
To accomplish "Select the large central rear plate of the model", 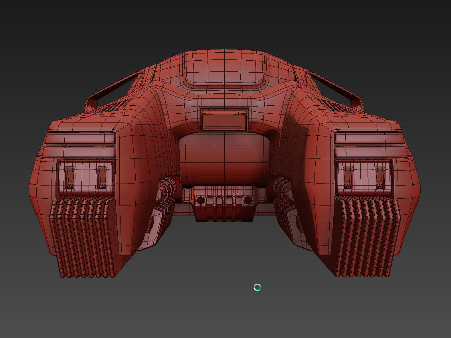I will [224, 159].
